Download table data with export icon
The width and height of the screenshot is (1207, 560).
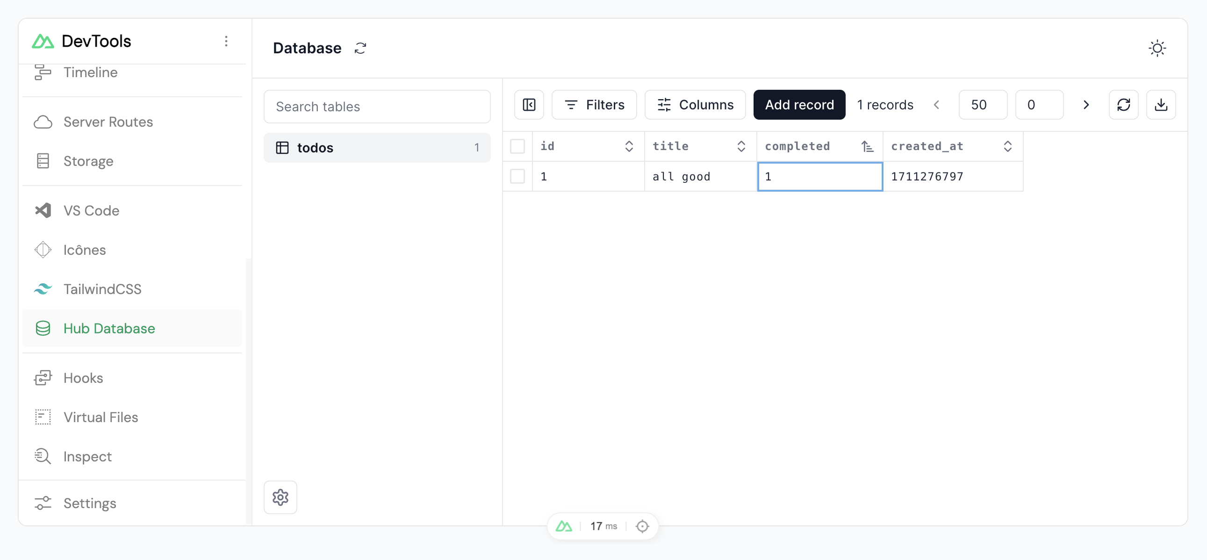click(1161, 105)
